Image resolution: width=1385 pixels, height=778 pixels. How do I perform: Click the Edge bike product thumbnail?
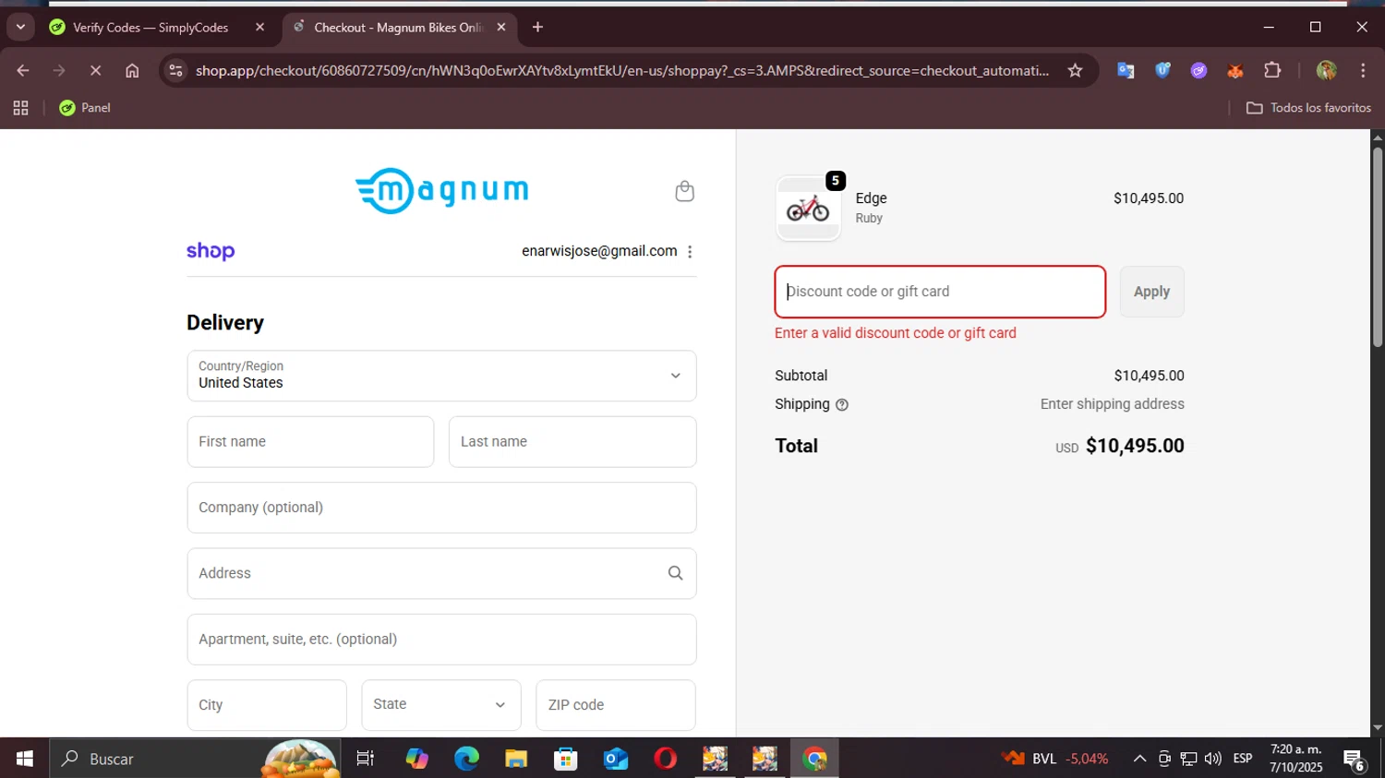(808, 209)
